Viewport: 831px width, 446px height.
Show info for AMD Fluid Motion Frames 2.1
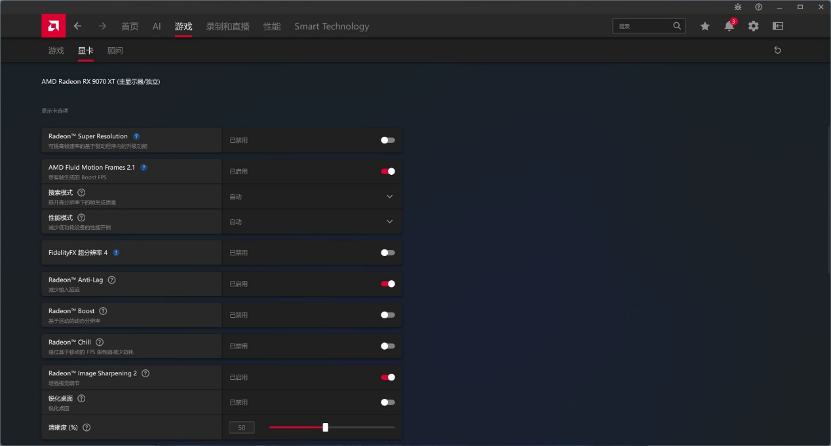click(144, 168)
